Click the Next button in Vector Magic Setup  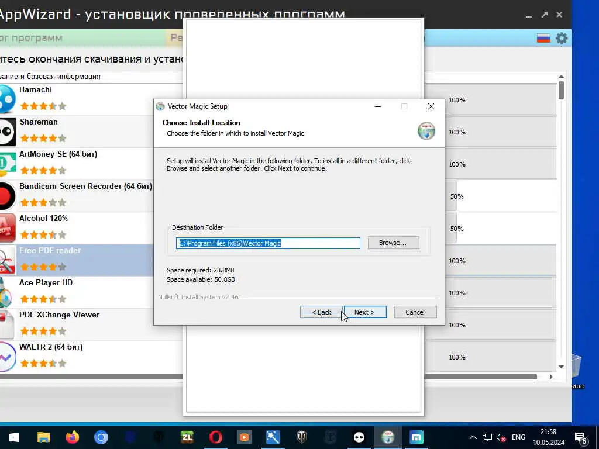[x=365, y=312]
